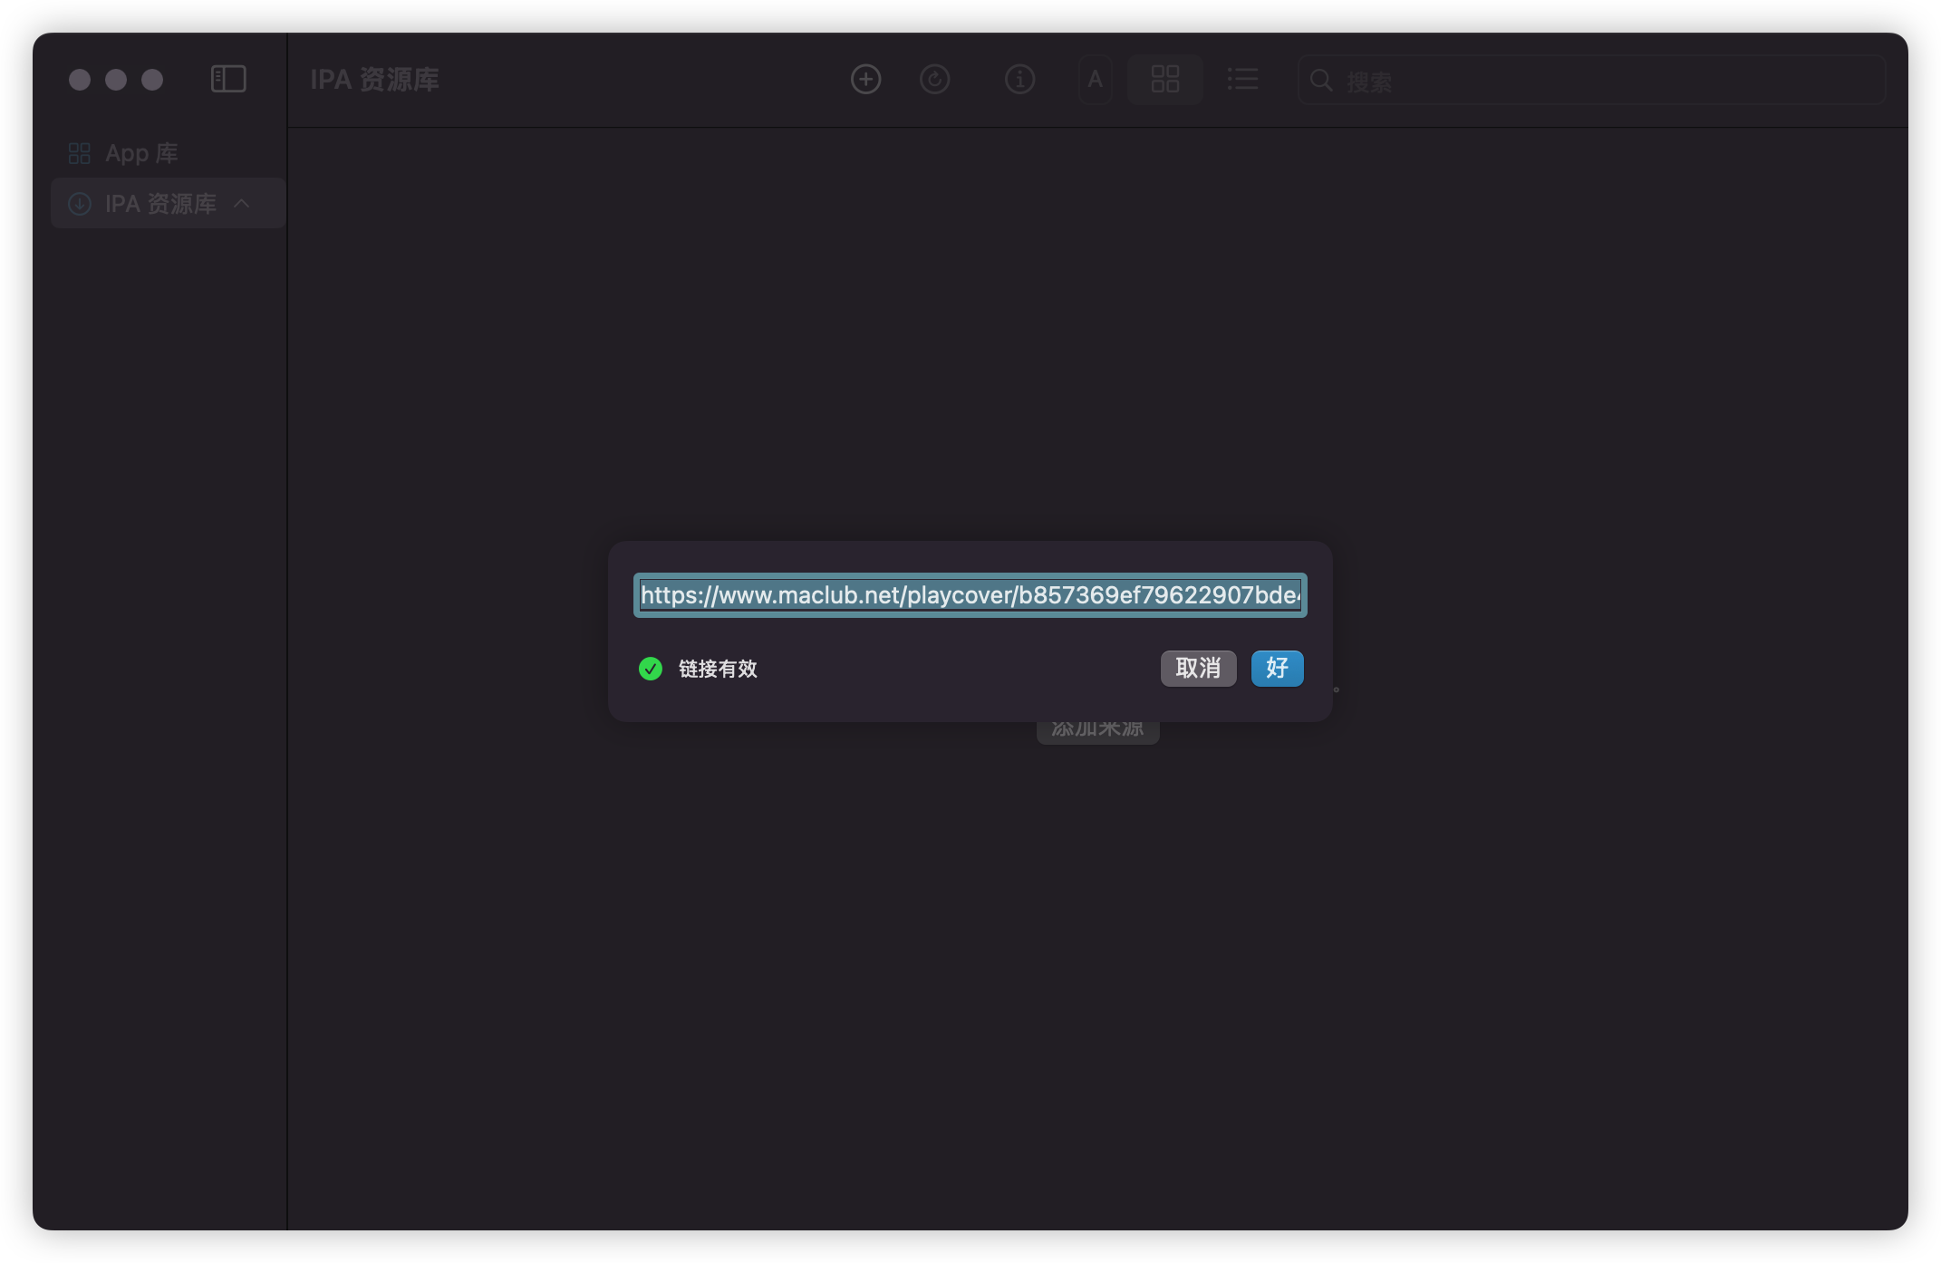Select App 库 in sidebar
Viewport: 1941px width, 1263px height.
coord(141,153)
